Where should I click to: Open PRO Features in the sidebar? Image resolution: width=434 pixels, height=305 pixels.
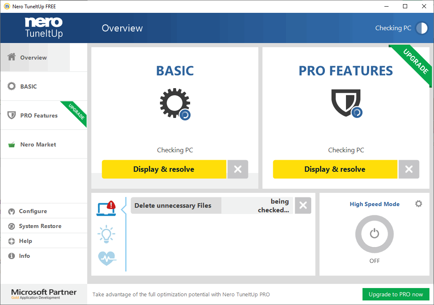coord(44,115)
